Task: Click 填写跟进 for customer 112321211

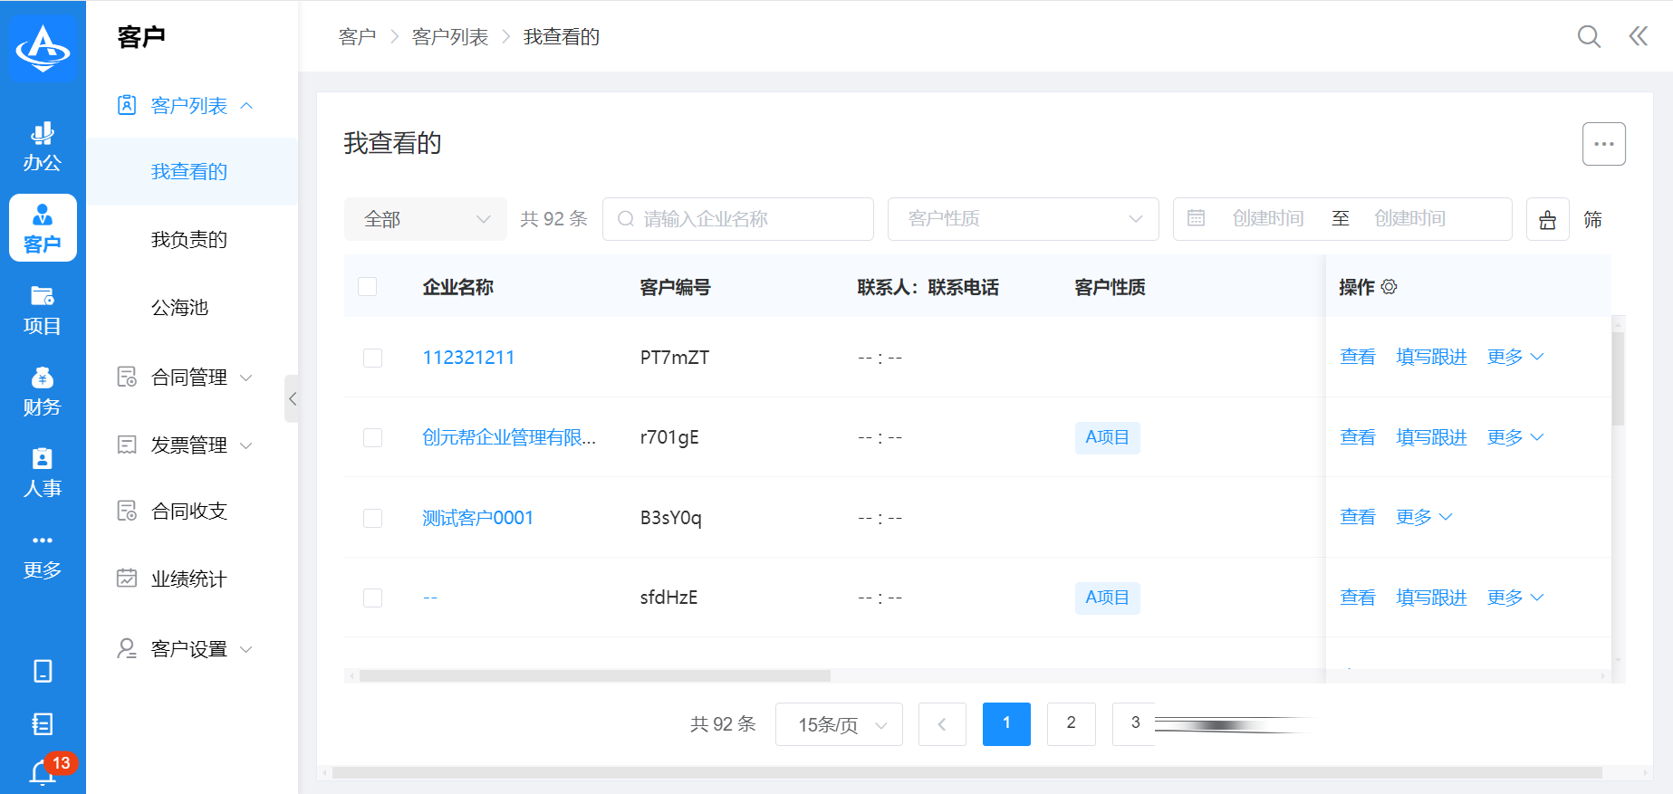Action: tap(1431, 358)
